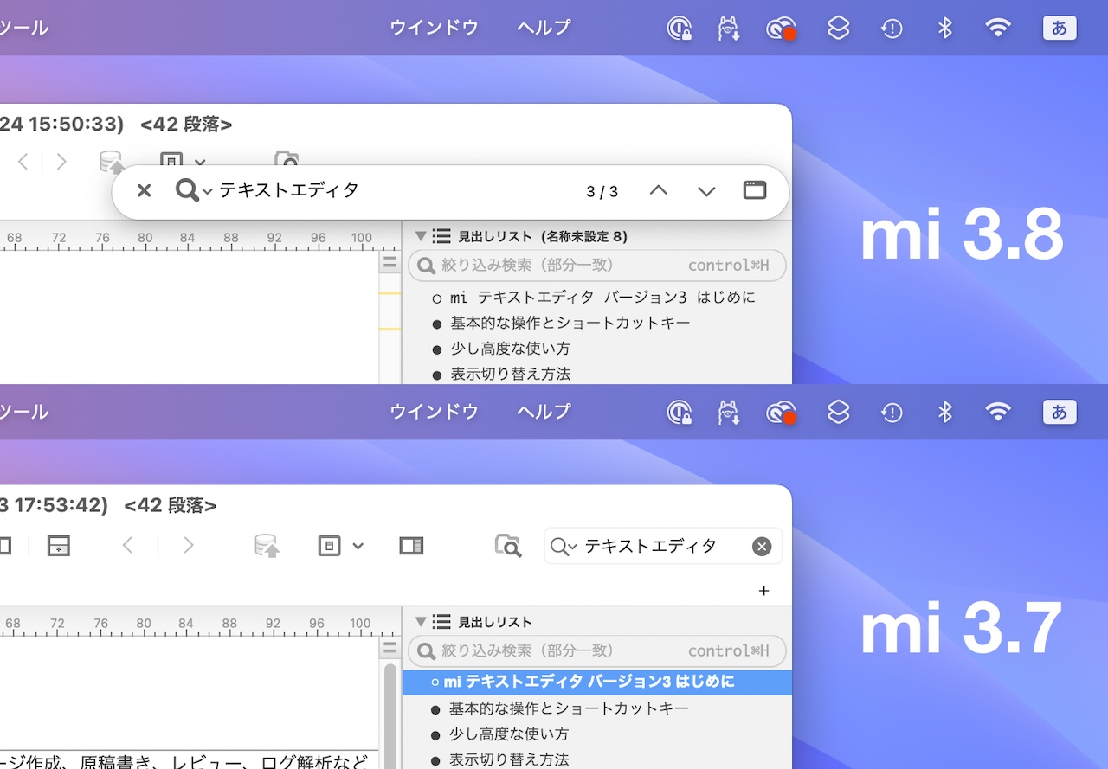The image size is (1108, 769).
Task: Go back using mi 3.8 toolbar back arrow
Action: point(23,162)
